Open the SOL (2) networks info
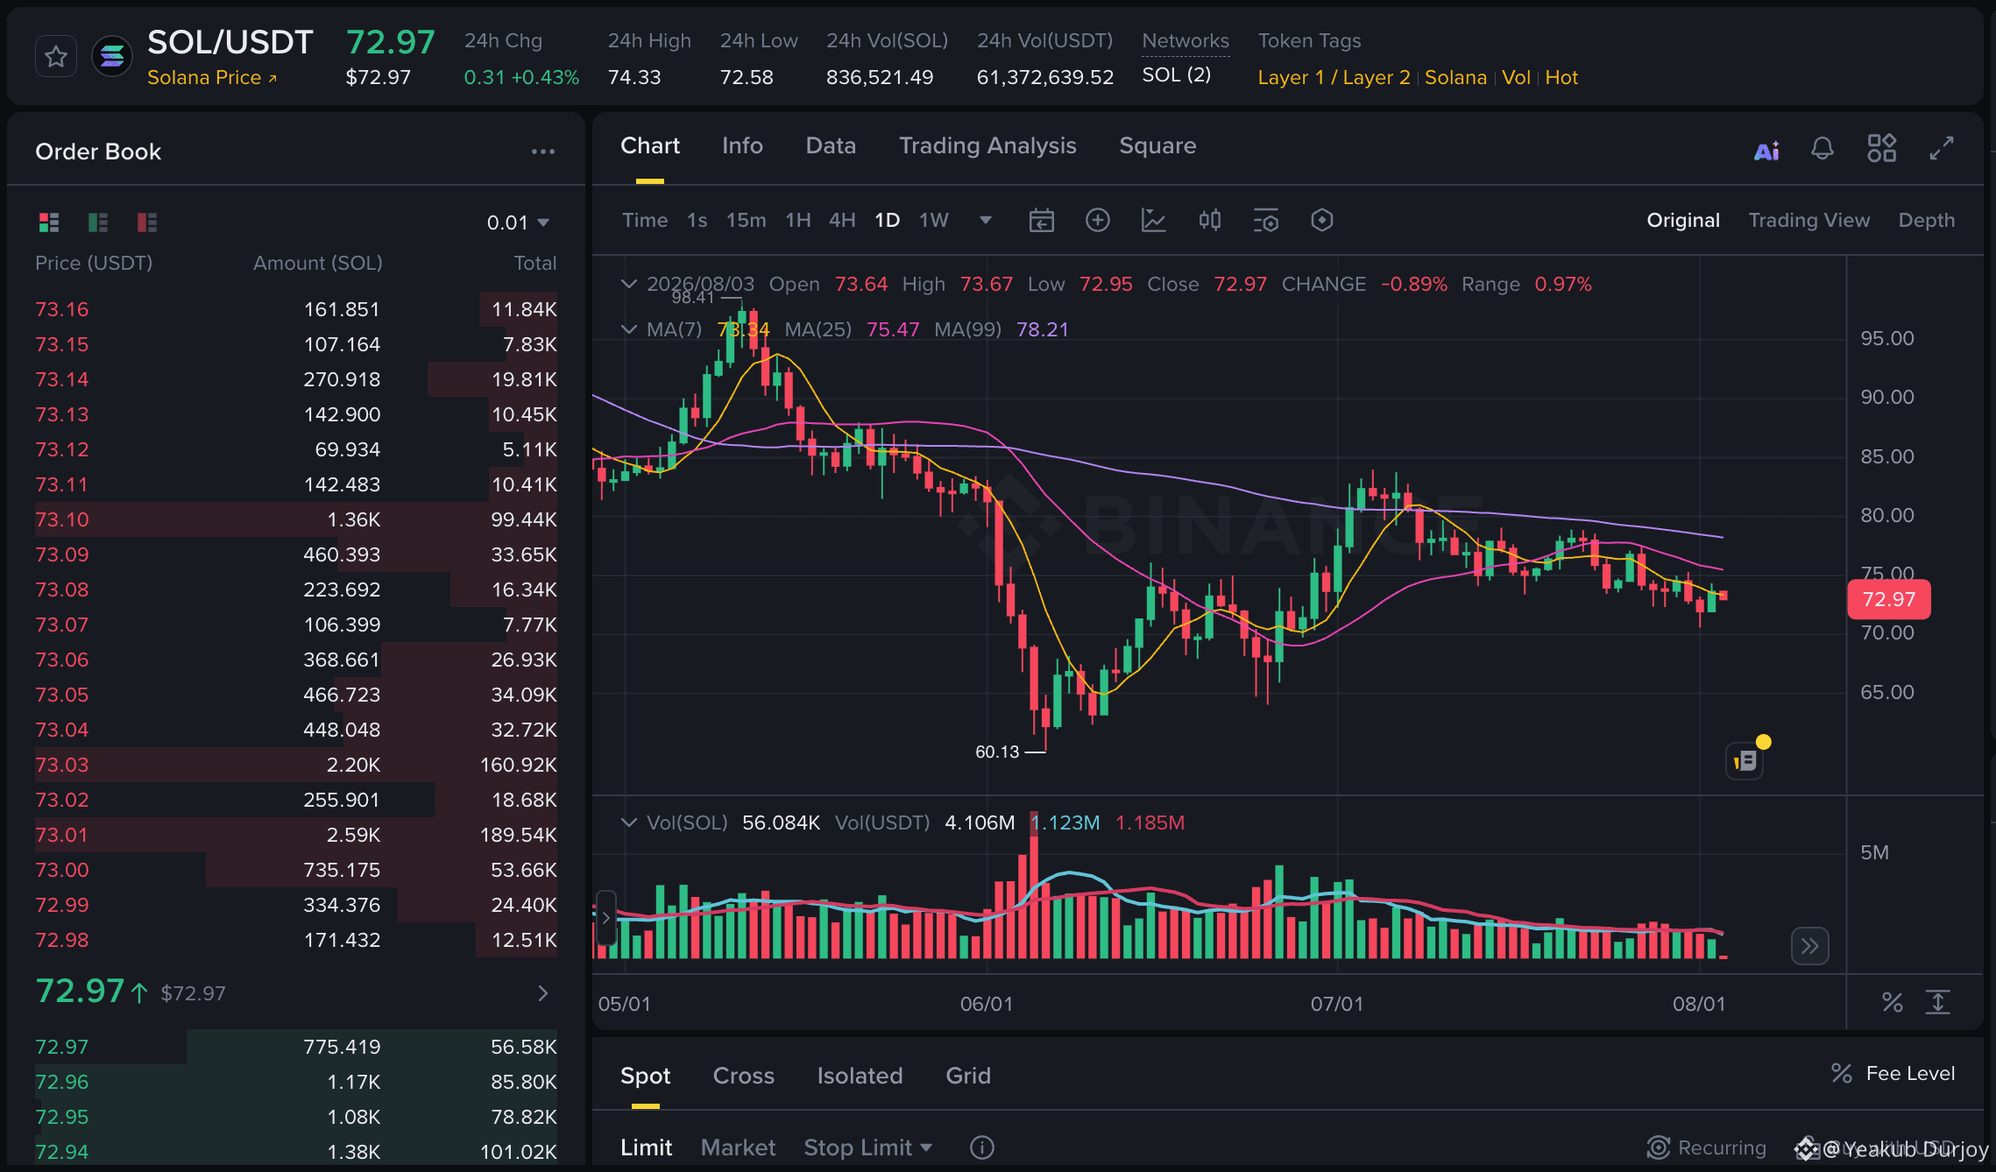This screenshot has height=1172, width=1996. [1176, 75]
